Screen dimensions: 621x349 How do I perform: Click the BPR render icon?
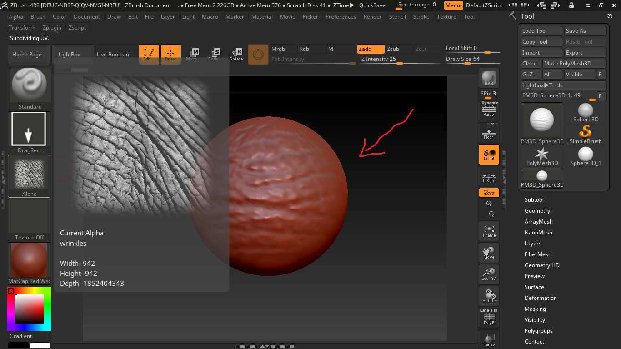click(x=489, y=77)
